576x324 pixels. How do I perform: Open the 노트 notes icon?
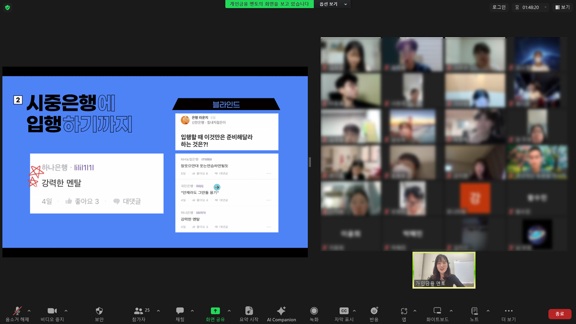[474, 311]
